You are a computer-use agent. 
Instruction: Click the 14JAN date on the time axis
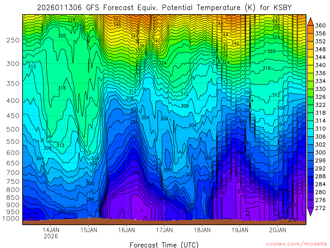click(x=51, y=230)
